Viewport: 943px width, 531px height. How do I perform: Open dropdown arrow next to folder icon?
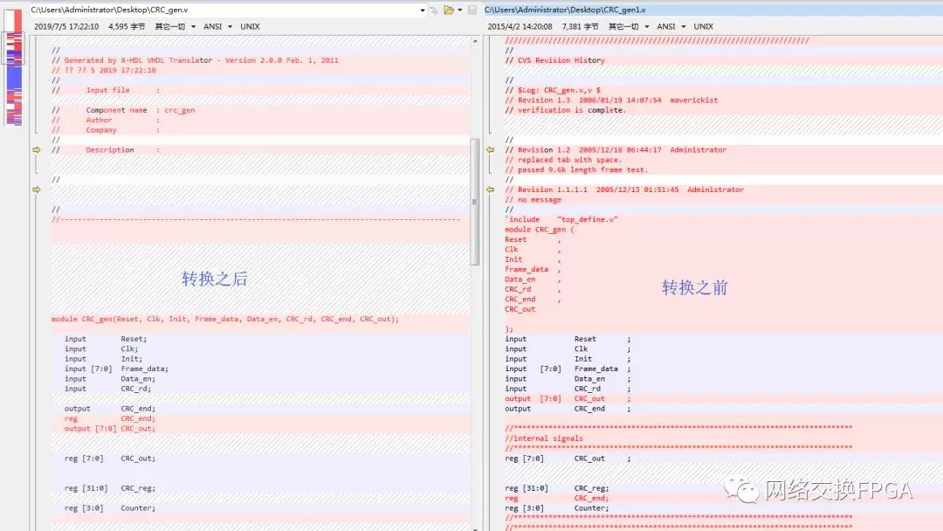pos(460,10)
